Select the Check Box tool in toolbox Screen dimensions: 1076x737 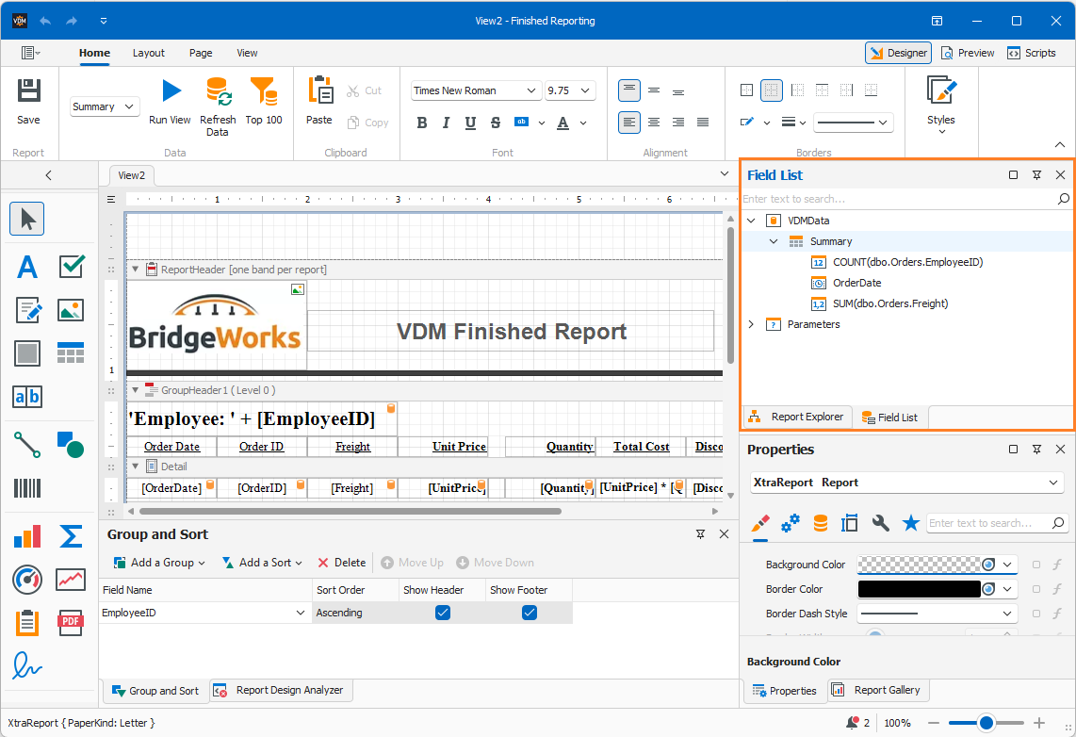click(x=72, y=267)
